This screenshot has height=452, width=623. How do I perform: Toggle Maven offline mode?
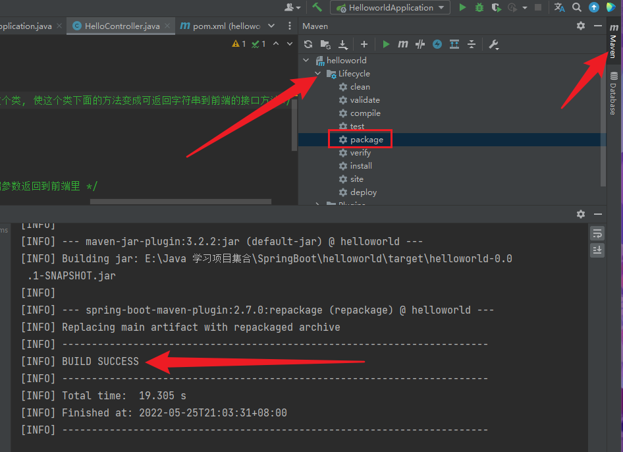(420, 44)
